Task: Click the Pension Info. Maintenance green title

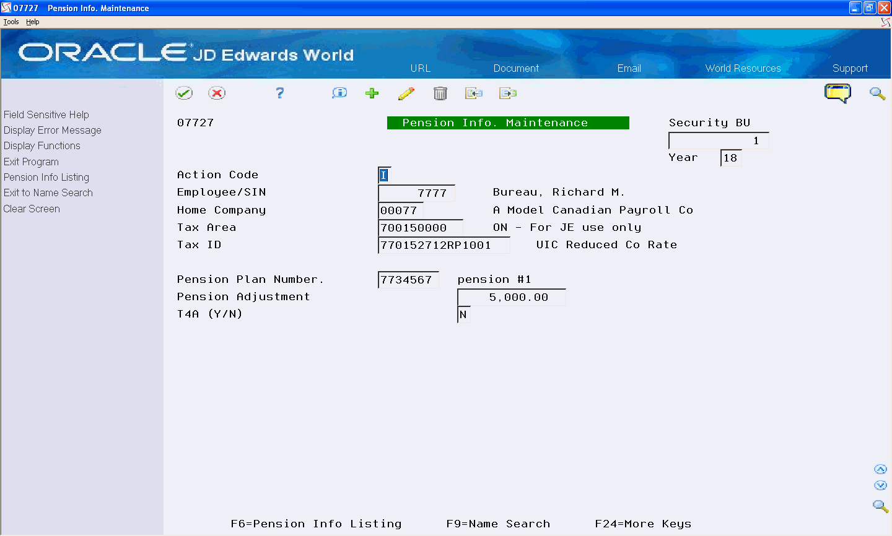Action: tap(508, 123)
